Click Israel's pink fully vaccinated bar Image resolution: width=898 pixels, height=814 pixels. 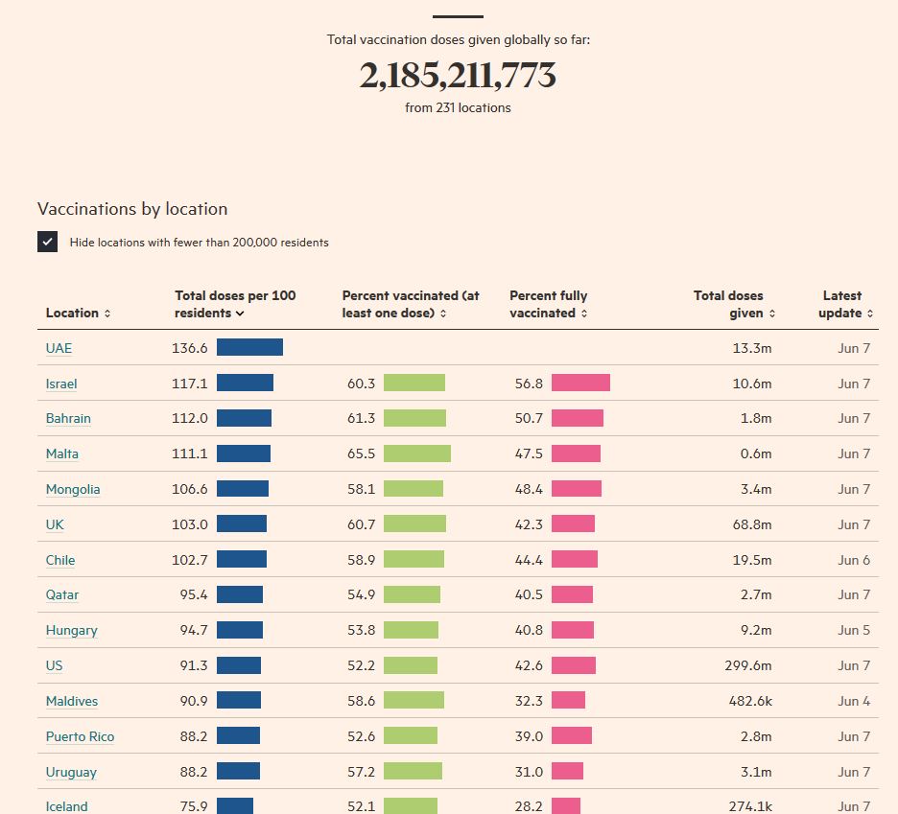click(x=580, y=383)
